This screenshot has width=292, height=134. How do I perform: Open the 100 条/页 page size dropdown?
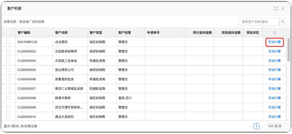(277, 126)
